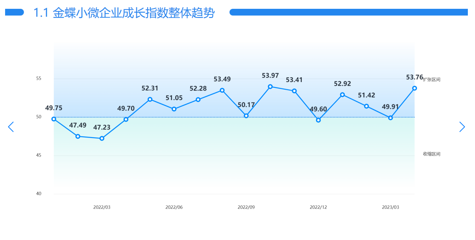This screenshot has width=475, height=240.
Task: Click the 收缩区间 label
Action: (x=431, y=154)
